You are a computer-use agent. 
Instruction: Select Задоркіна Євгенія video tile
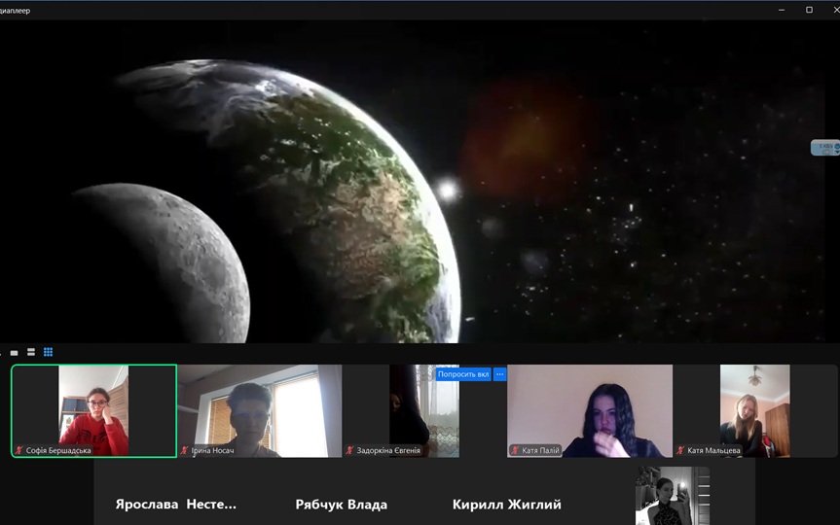424,411
